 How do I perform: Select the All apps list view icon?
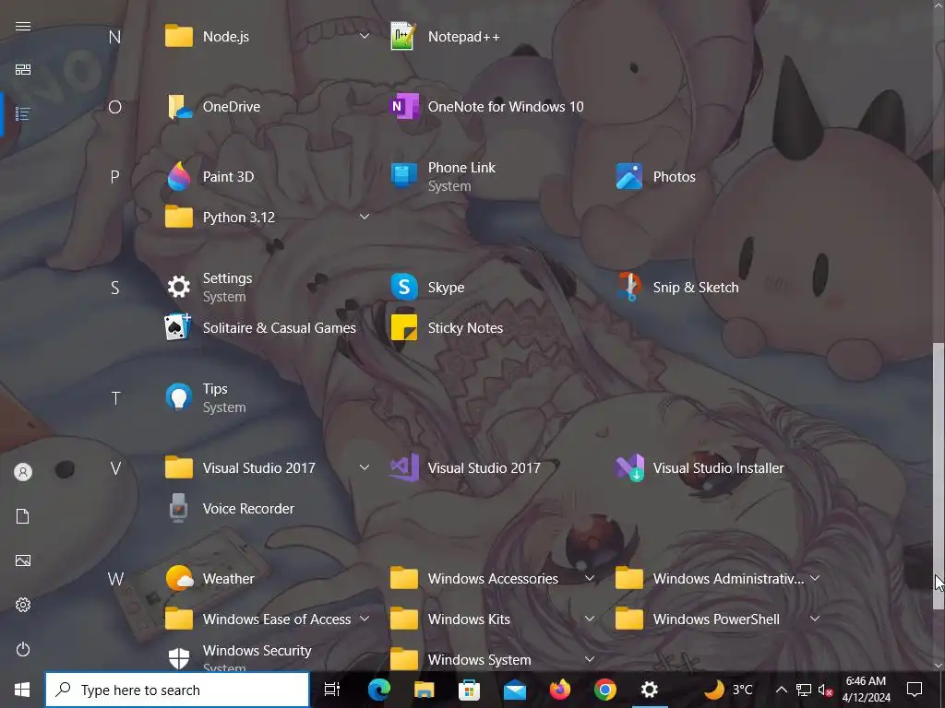point(23,113)
